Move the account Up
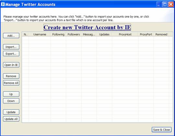 (x=11, y=94)
